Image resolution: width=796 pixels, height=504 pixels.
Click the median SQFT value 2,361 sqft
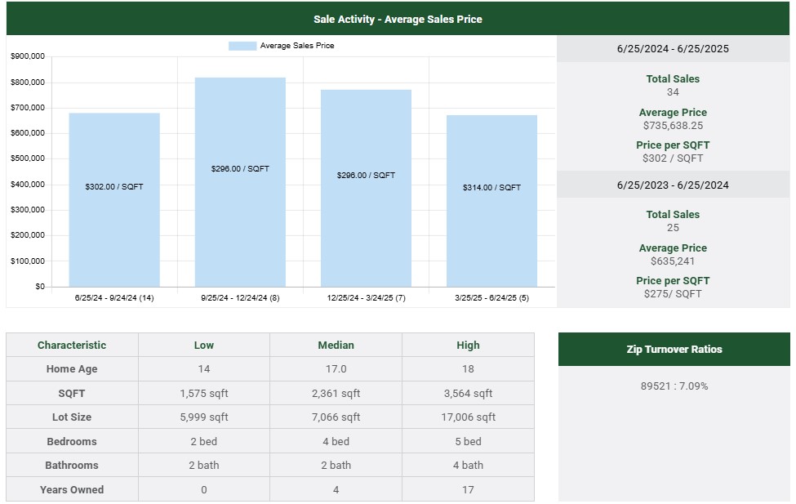click(x=336, y=393)
